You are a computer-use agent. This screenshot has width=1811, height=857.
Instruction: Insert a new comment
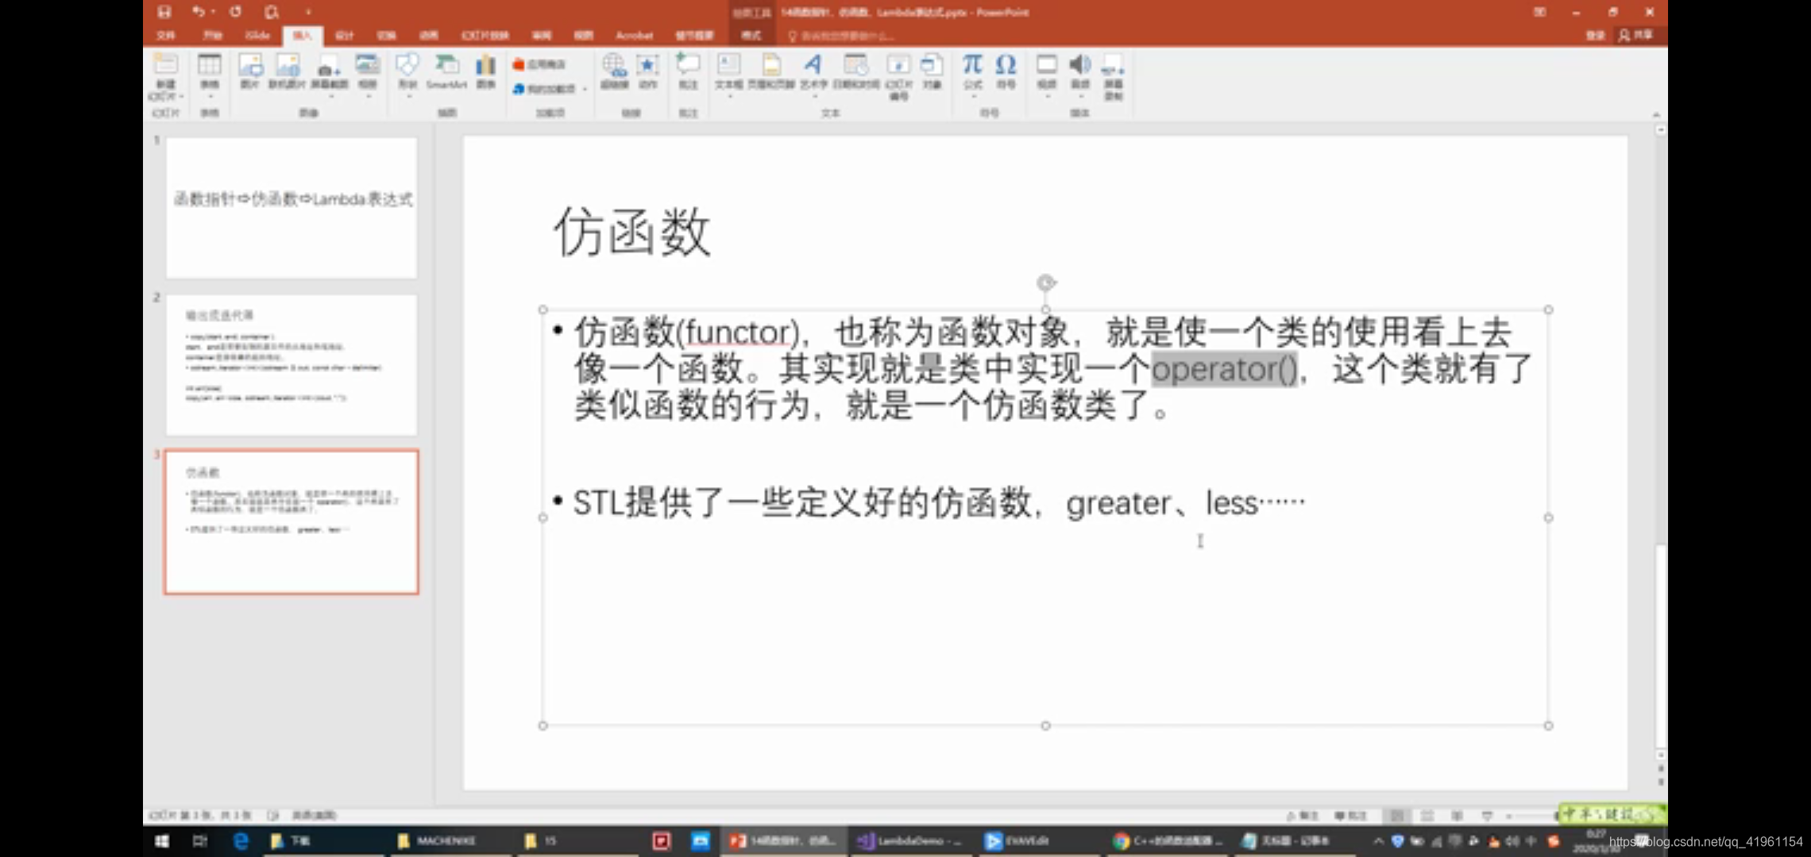pyautogui.click(x=688, y=71)
